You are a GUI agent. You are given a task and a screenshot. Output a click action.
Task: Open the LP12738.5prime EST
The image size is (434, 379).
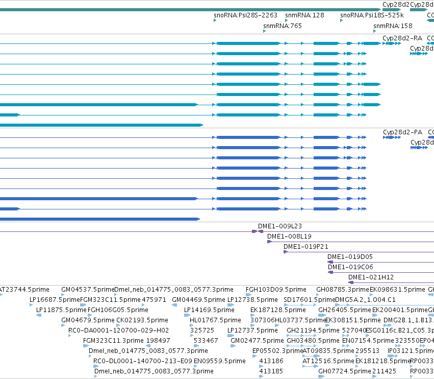point(252,300)
